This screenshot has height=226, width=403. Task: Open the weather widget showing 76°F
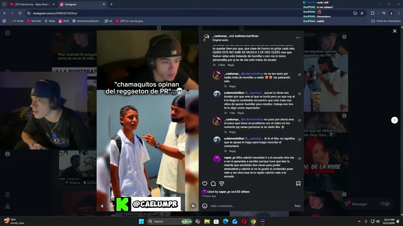pos(14,221)
